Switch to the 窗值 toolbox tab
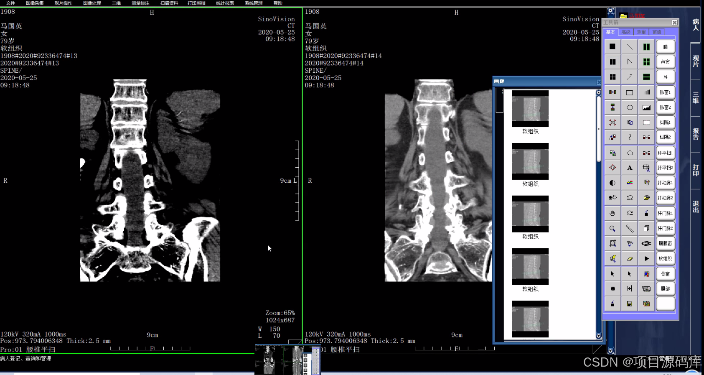704x375 pixels. click(657, 32)
